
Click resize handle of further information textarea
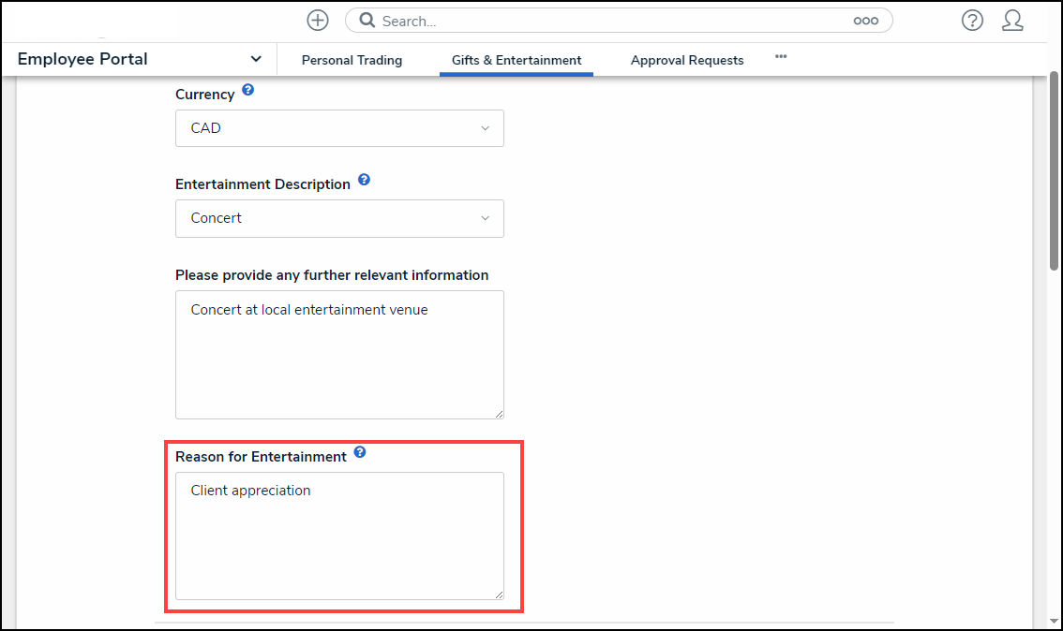(x=499, y=413)
